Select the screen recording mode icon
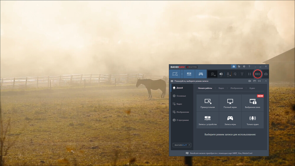295x166 pixels. (x=175, y=74)
